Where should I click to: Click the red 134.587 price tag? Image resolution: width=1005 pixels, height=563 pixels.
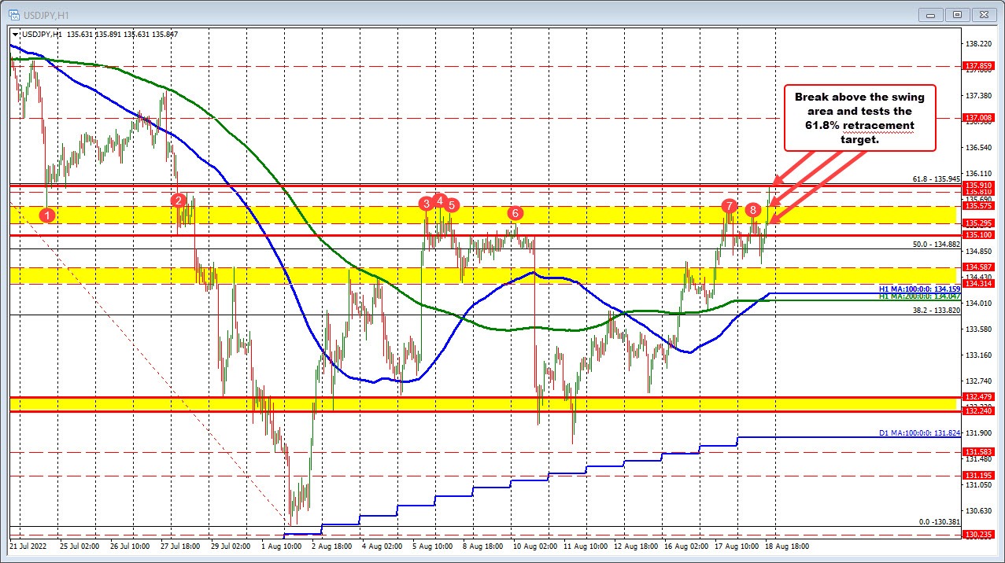pos(978,267)
